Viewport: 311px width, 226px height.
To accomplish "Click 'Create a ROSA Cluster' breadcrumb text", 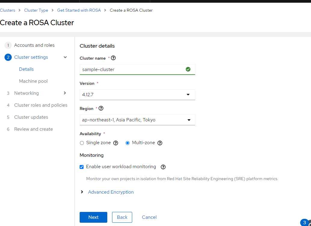I will pyautogui.click(x=131, y=10).
